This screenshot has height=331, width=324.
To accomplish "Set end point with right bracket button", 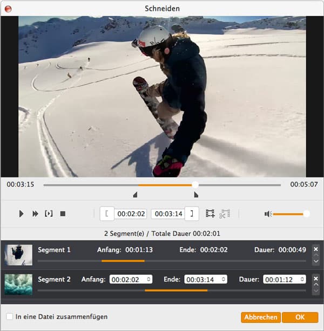I will pos(192,214).
